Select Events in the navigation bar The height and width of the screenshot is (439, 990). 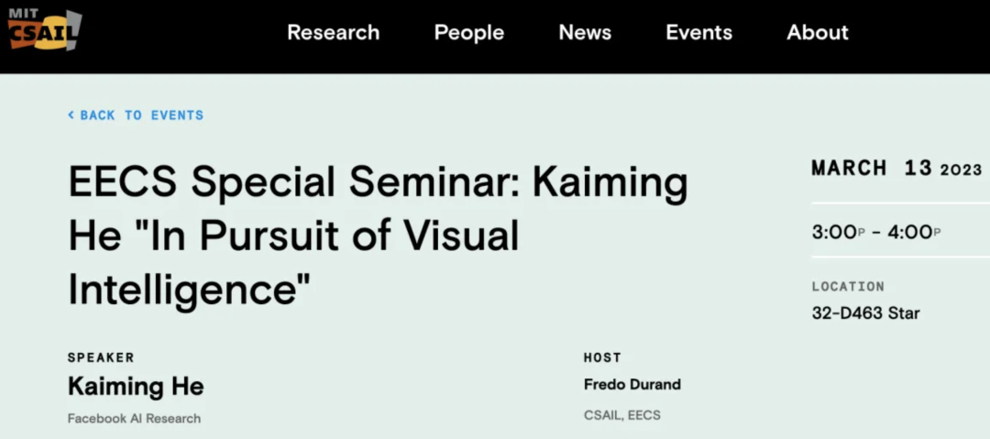tap(698, 33)
